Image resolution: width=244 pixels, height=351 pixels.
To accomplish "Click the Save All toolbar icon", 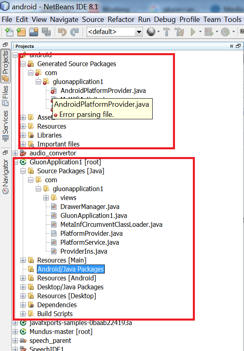I will click(46, 32).
